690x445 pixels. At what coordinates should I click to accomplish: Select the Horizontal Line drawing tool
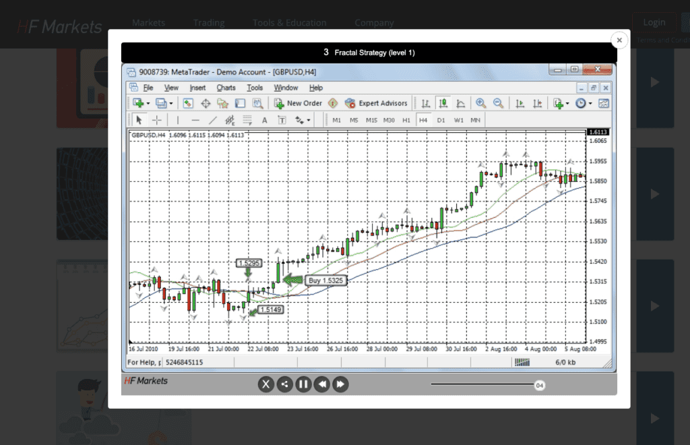pos(195,120)
